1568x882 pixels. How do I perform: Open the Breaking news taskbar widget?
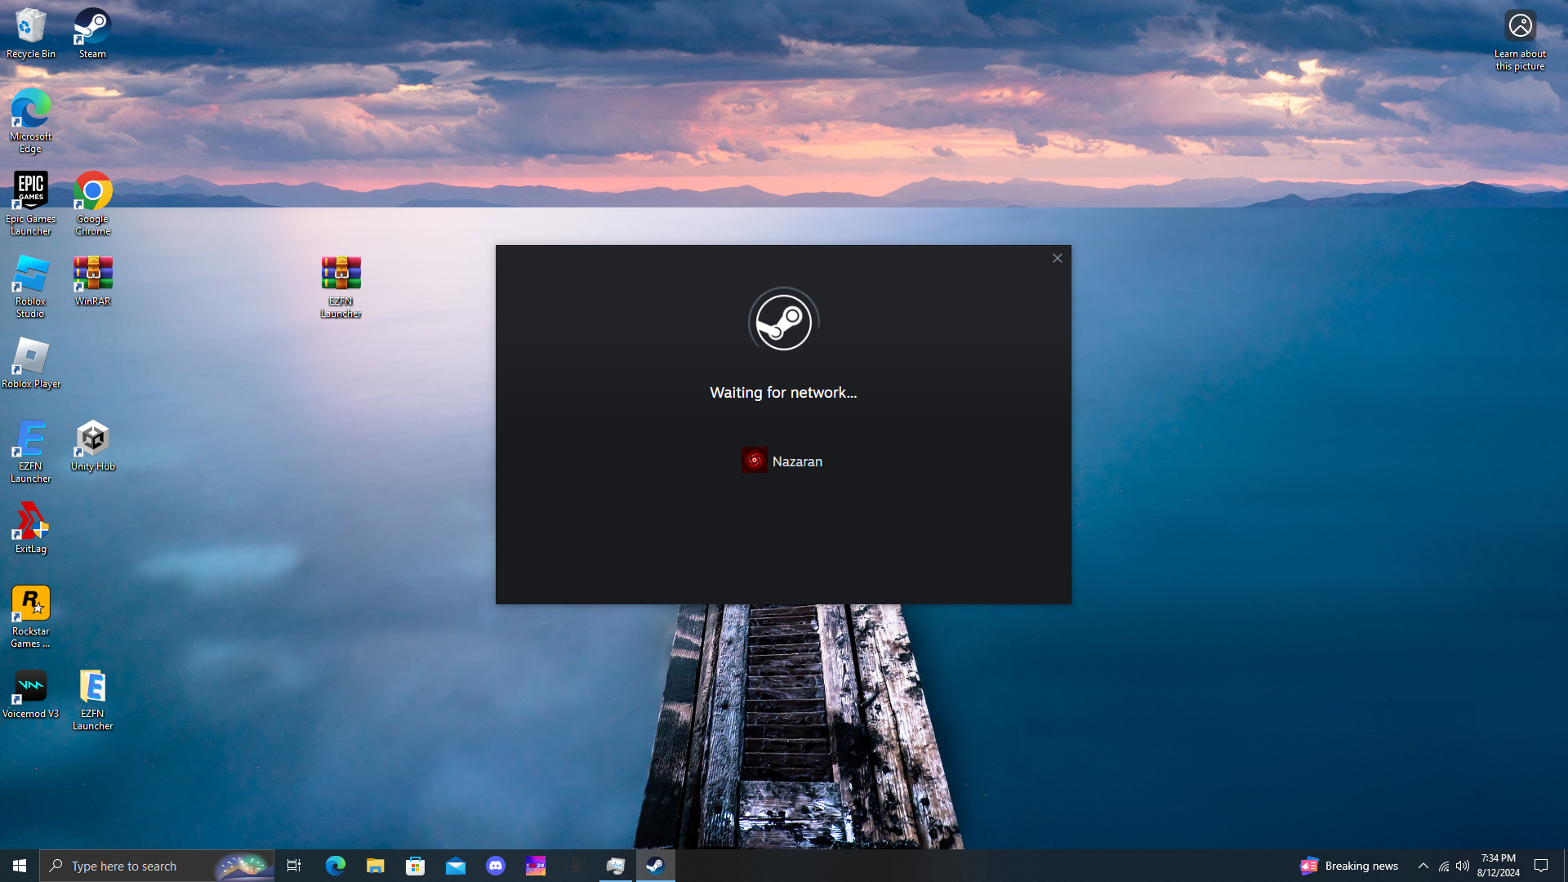click(x=1349, y=866)
